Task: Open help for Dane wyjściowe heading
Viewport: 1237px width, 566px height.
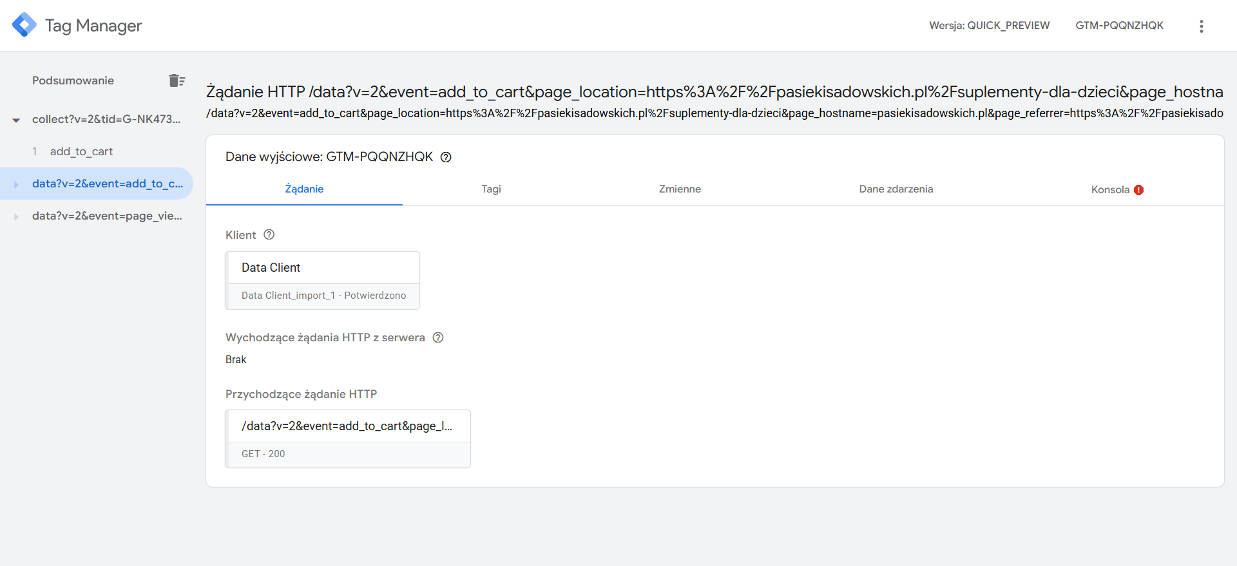Action: click(x=446, y=157)
